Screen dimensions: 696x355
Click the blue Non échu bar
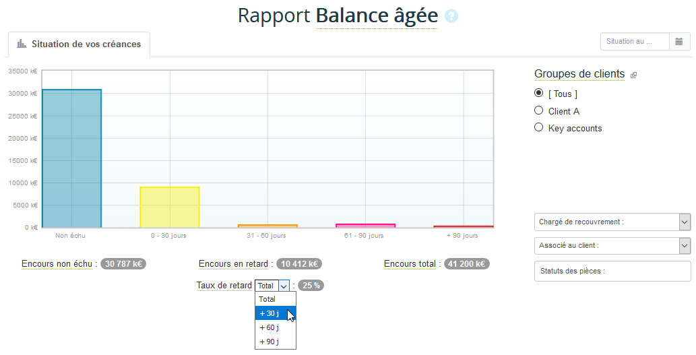pos(71,158)
